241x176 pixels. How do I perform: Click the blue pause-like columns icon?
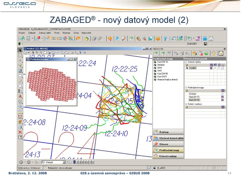205,39
